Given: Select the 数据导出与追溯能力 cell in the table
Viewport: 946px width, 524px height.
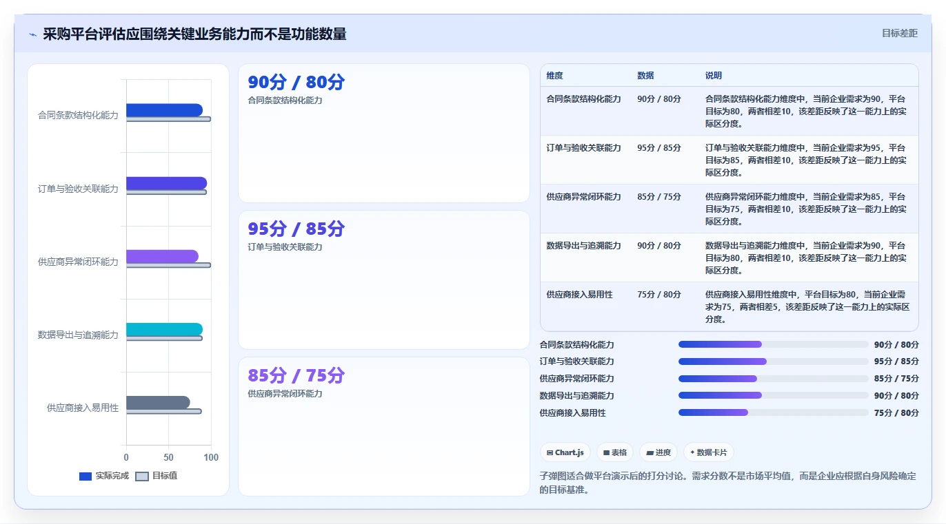Looking at the screenshot, I should click(x=584, y=246).
